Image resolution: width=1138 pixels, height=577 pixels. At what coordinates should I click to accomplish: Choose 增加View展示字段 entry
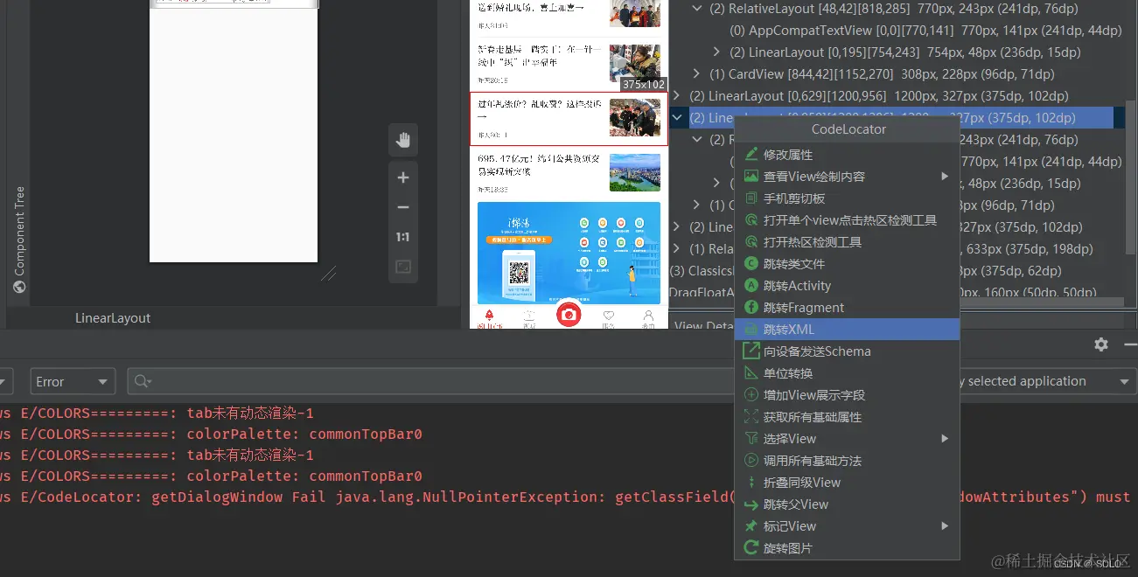[847, 395]
